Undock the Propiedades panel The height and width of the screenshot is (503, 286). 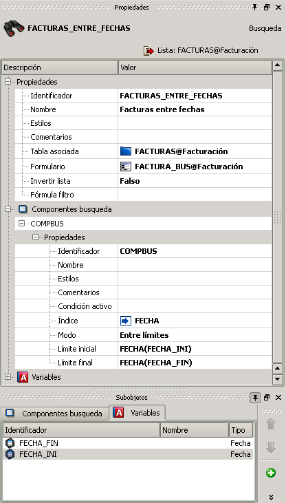pos(267,7)
